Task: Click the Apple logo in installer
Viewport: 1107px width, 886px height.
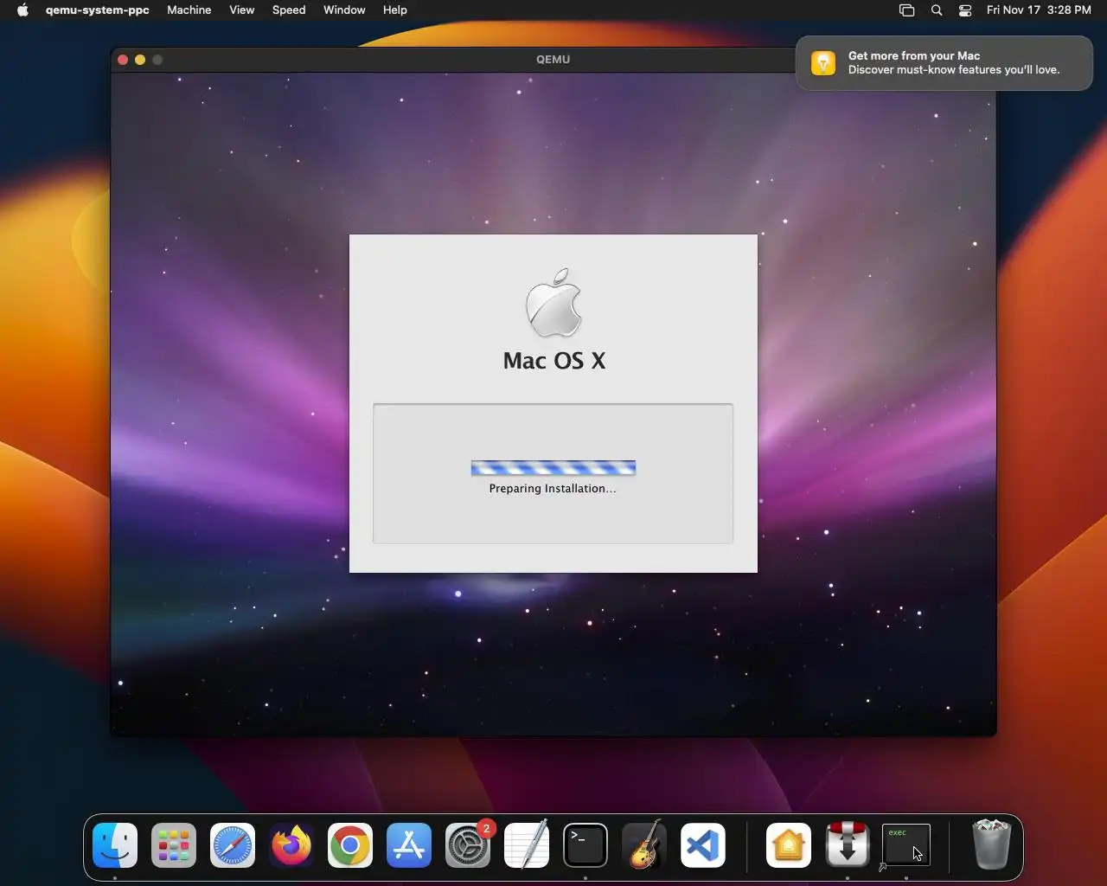Action: click(x=553, y=302)
